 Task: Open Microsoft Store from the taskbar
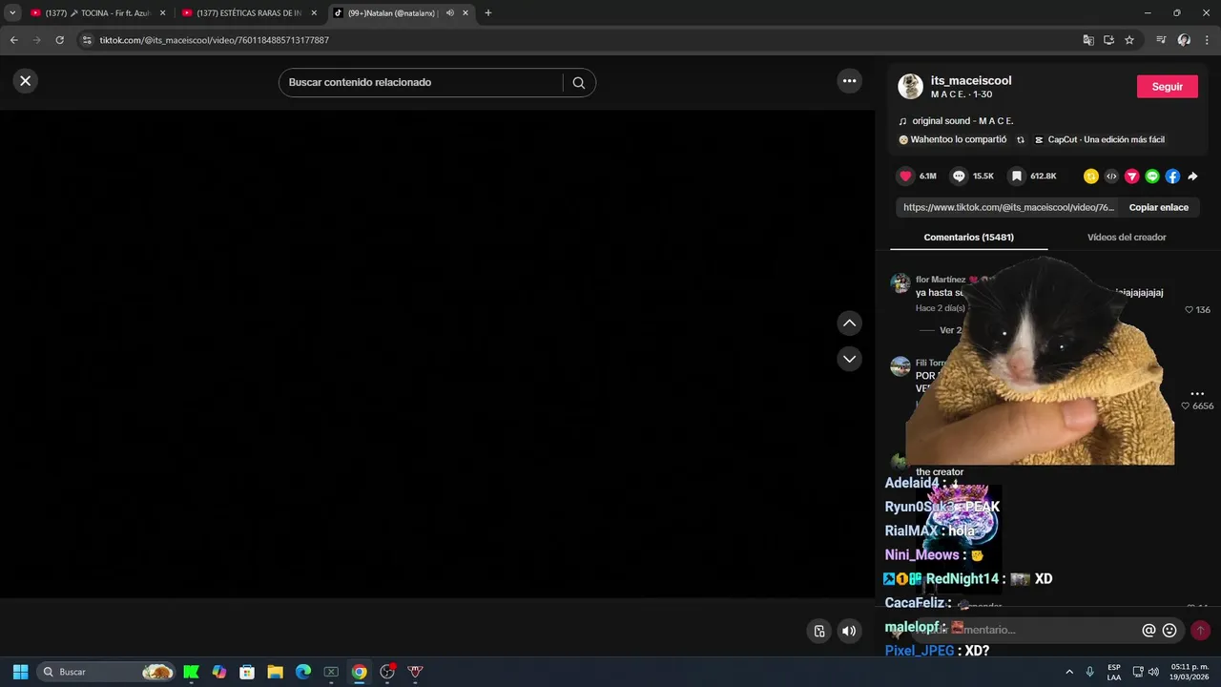pyautogui.click(x=247, y=672)
